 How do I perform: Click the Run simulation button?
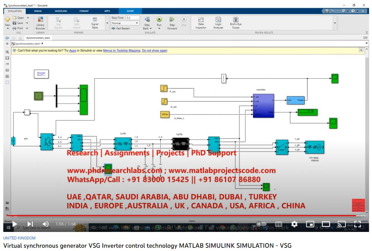click(159, 20)
